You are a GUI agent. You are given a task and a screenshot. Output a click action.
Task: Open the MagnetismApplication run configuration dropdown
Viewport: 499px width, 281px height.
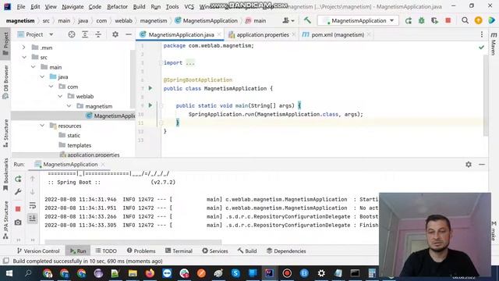(x=359, y=21)
